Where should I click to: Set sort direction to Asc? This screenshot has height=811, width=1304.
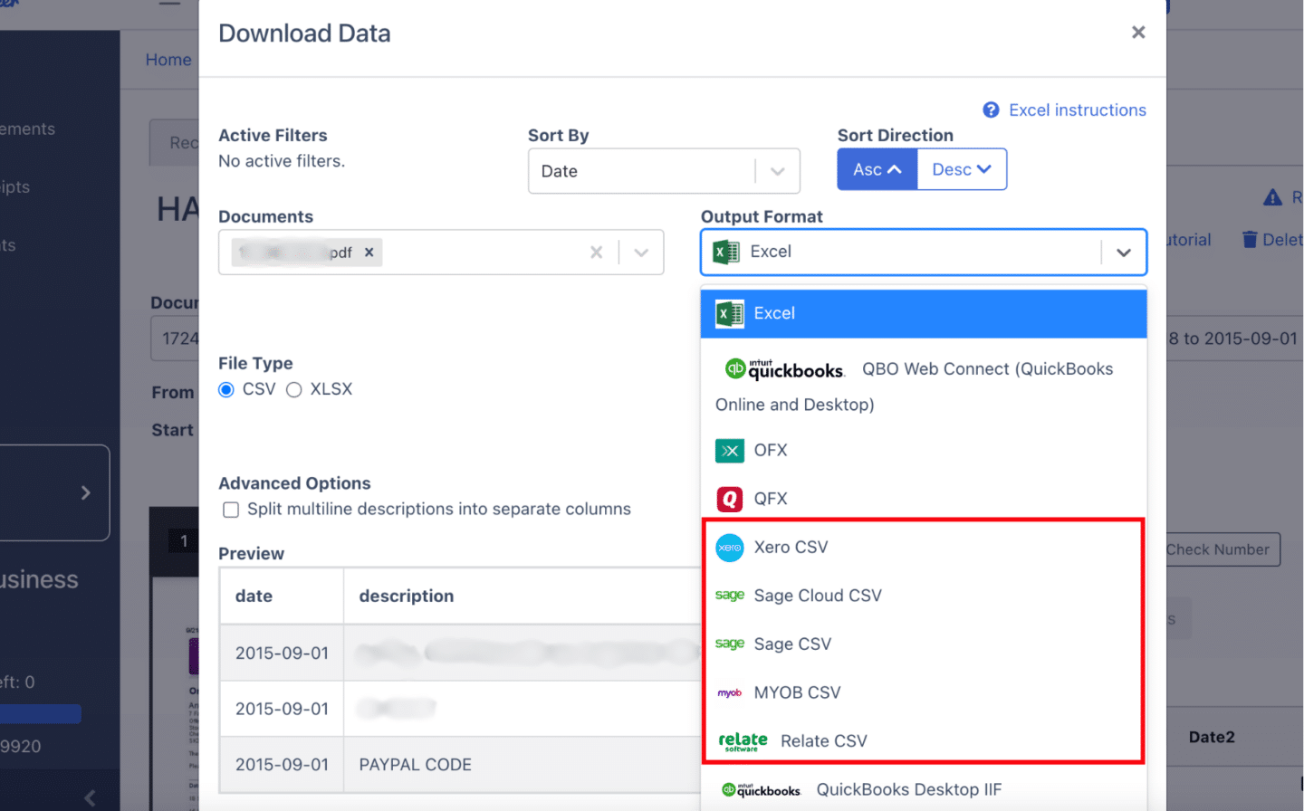(x=877, y=169)
